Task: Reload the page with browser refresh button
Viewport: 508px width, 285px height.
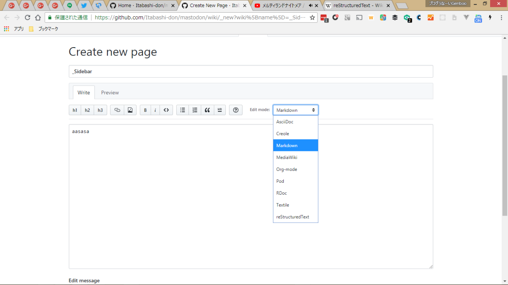Action: 27,17
